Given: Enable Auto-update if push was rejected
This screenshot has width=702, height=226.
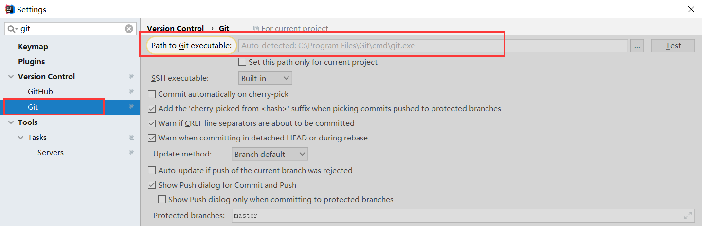Looking at the screenshot, I should (x=152, y=171).
